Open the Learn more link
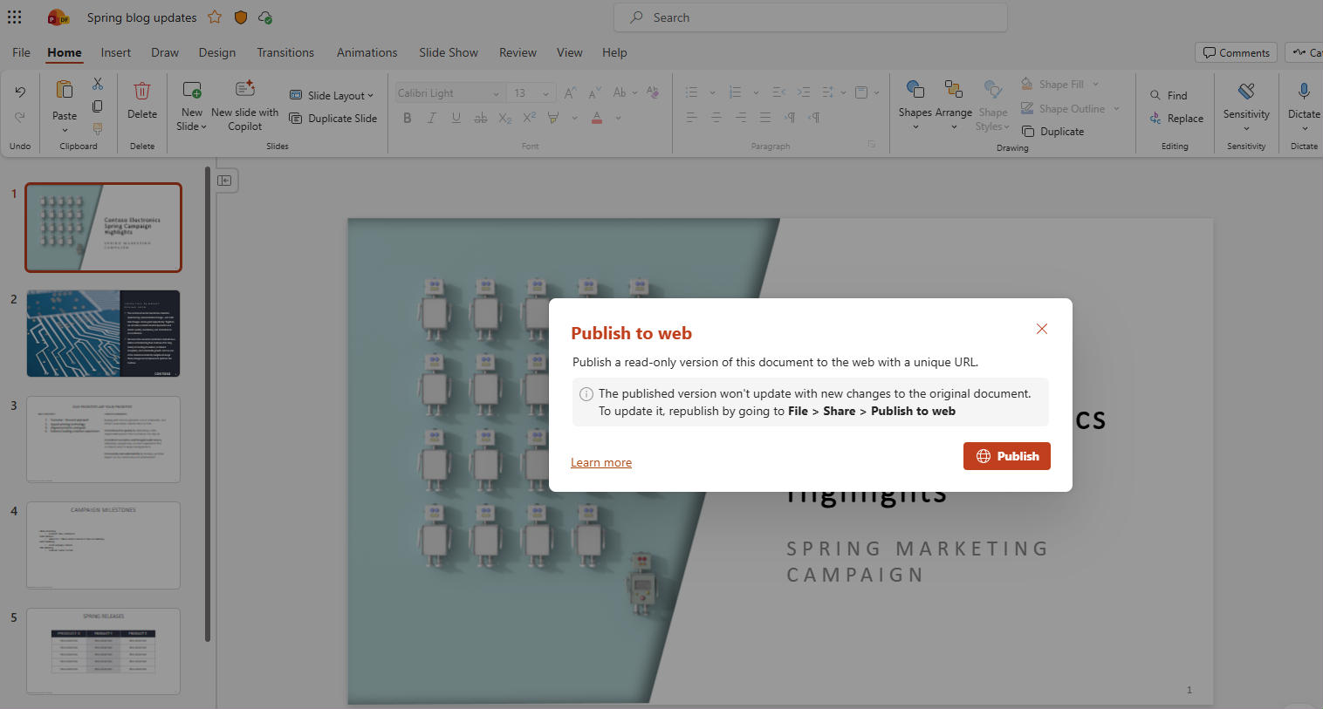 pyautogui.click(x=600, y=462)
